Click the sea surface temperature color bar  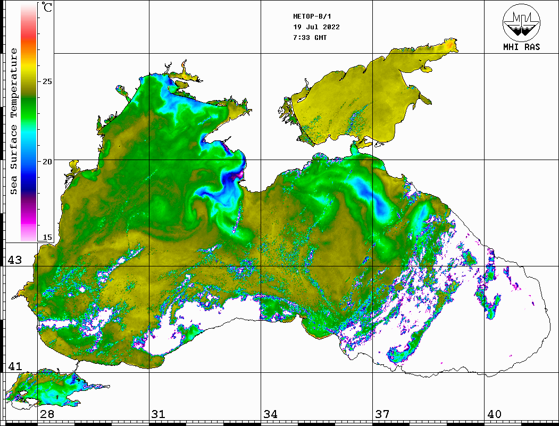(29, 123)
